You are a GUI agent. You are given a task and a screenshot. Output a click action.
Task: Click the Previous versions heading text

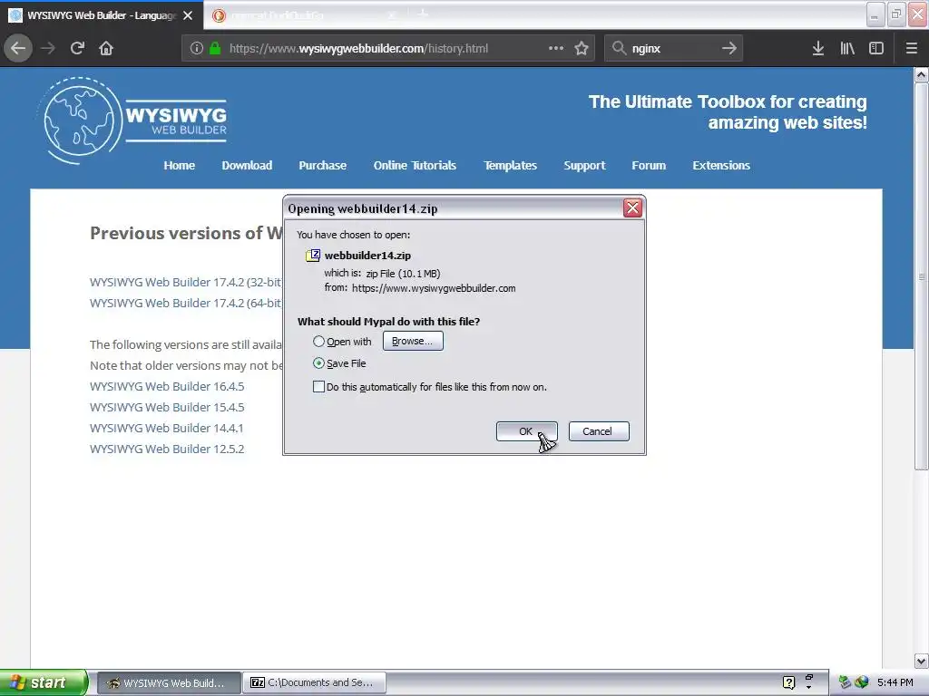[x=186, y=233]
